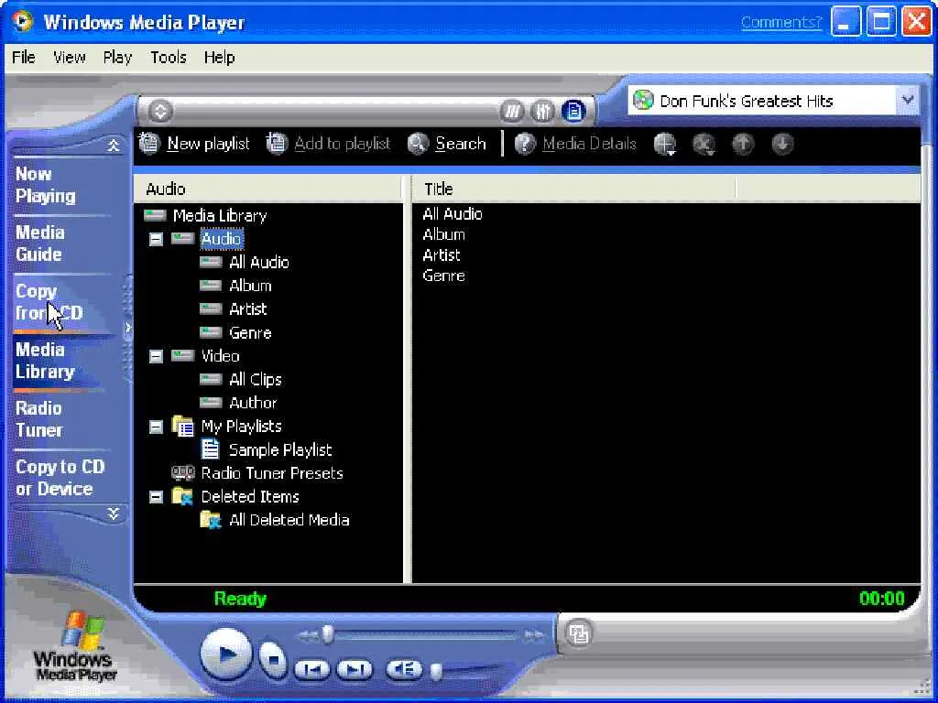Toggle the playlist display icon
The width and height of the screenshot is (938, 703).
573,111
